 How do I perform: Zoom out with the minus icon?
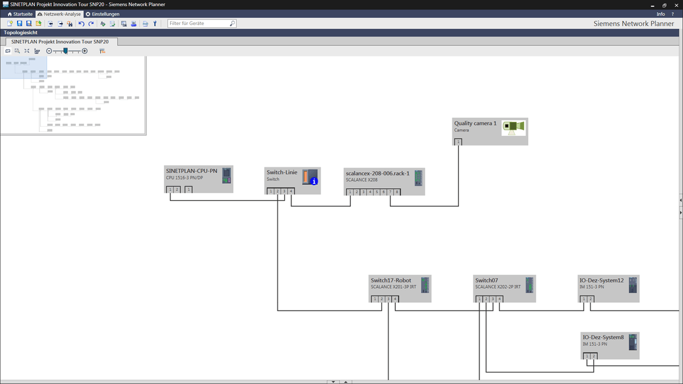[49, 51]
